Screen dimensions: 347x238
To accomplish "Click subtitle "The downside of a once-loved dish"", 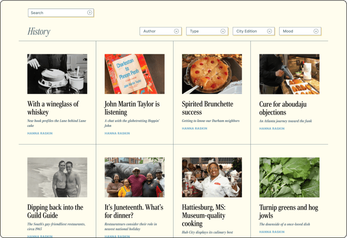I will coord(285,224).
